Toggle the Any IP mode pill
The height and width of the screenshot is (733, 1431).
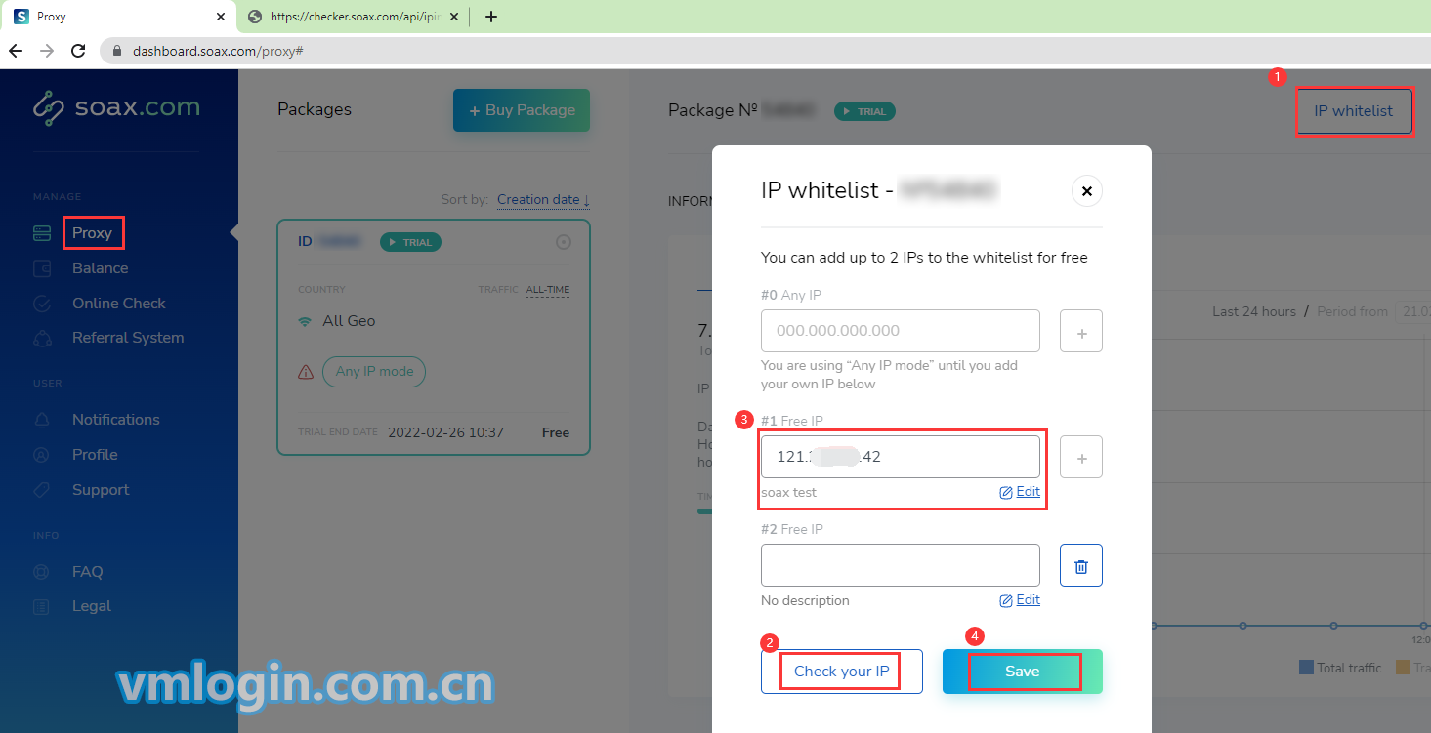[374, 372]
